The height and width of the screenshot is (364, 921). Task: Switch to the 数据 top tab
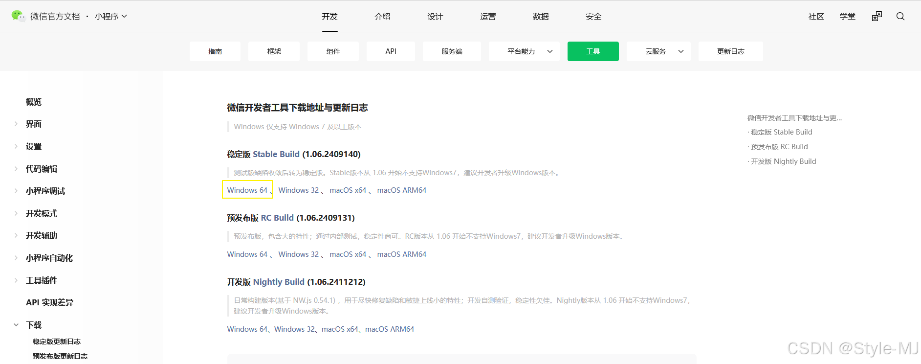click(x=541, y=16)
